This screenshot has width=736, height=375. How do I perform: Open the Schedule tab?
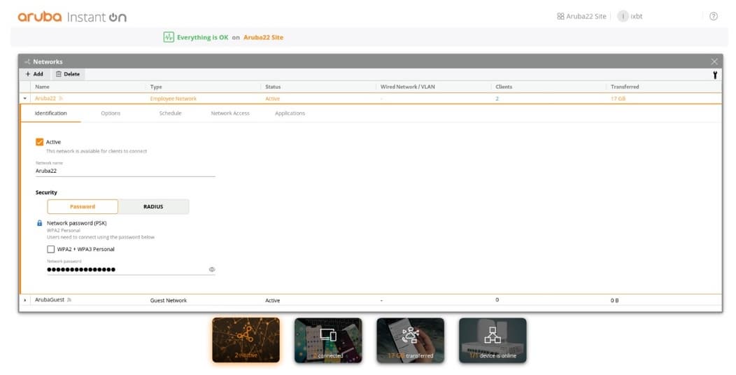171,113
